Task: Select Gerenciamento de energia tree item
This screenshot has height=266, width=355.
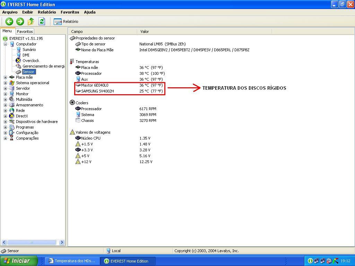Action: tap(43, 66)
